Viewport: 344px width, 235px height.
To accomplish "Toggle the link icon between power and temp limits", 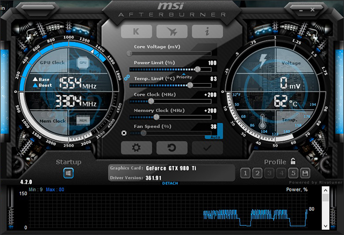I will pyautogui.click(x=127, y=77).
